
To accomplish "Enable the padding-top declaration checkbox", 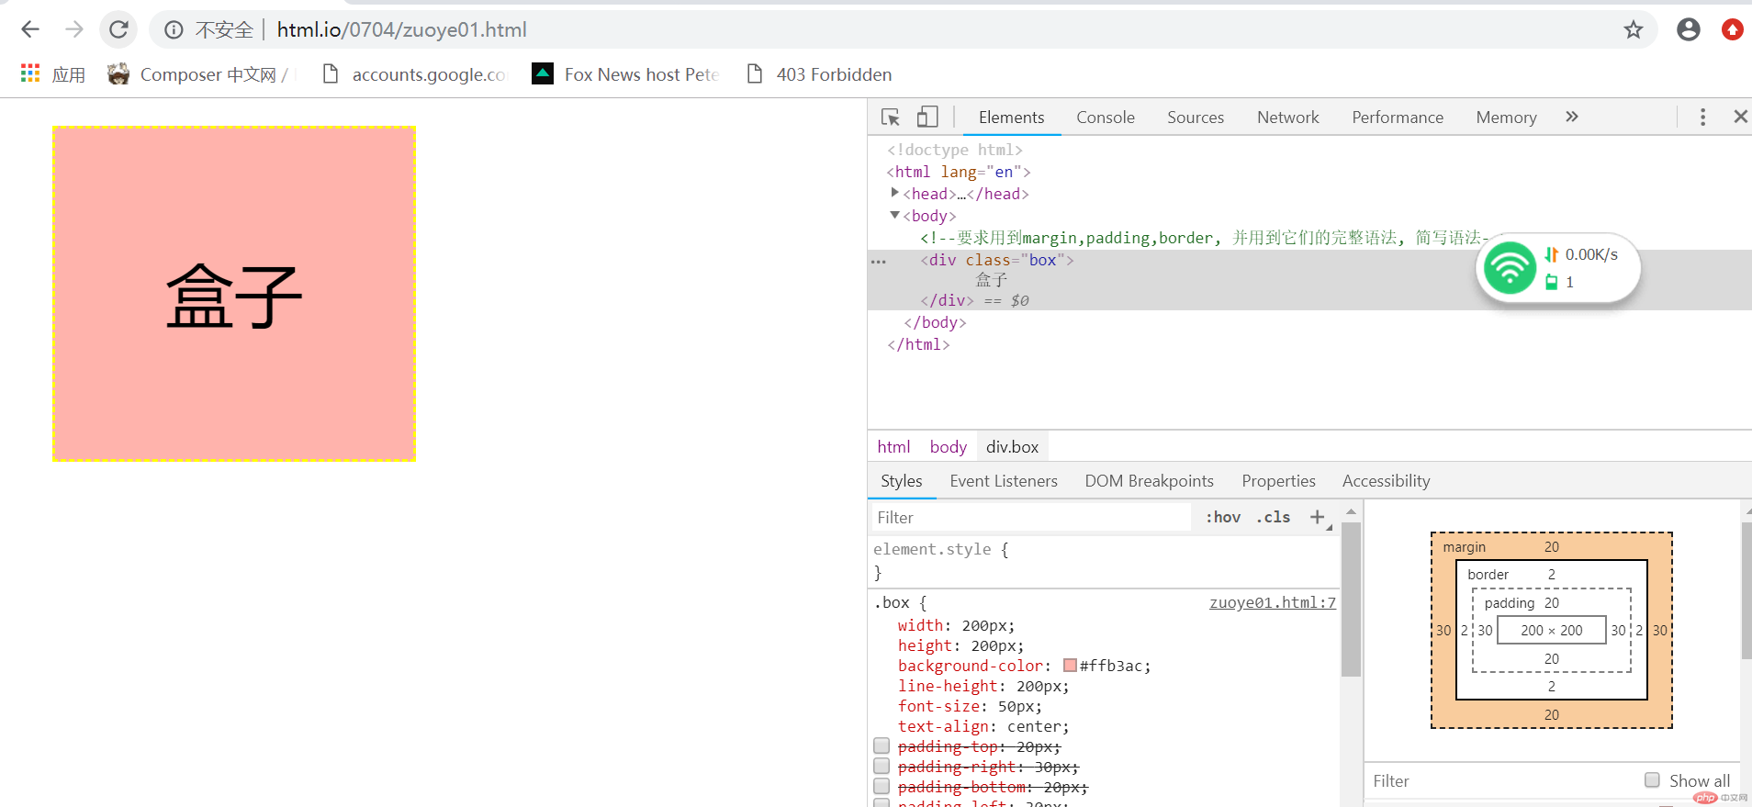I will click(882, 745).
